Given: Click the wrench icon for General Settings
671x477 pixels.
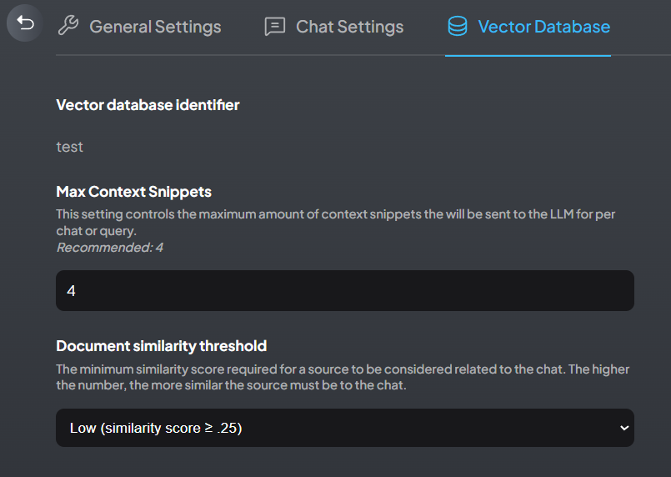Looking at the screenshot, I should [x=68, y=27].
